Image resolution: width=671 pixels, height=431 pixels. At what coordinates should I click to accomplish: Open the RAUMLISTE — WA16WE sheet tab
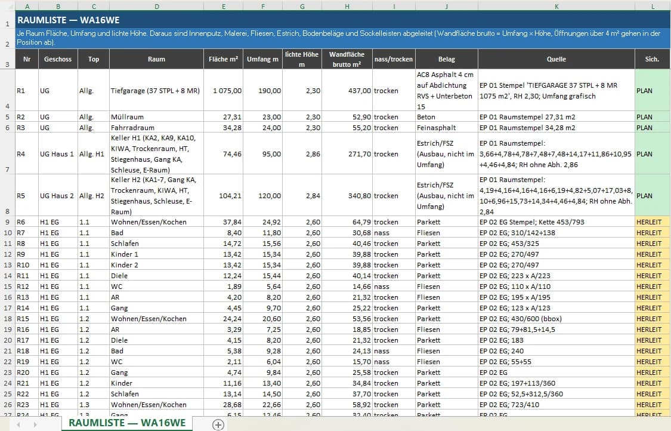pos(127,423)
